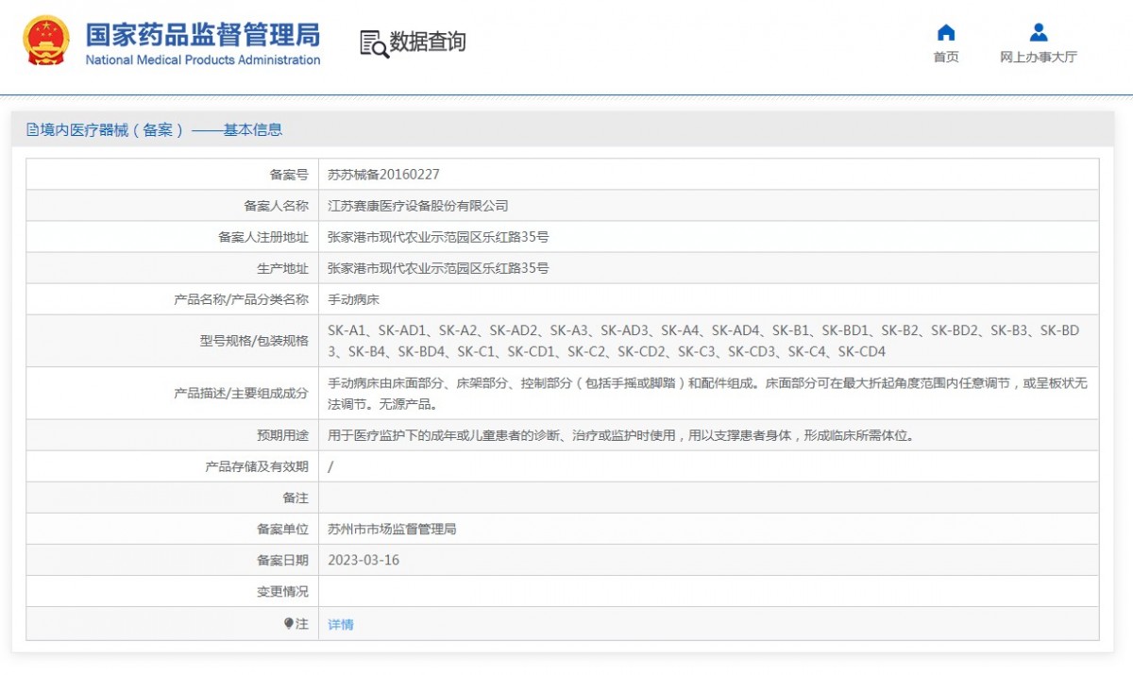Click the 数据查询 heading text

coord(428,42)
